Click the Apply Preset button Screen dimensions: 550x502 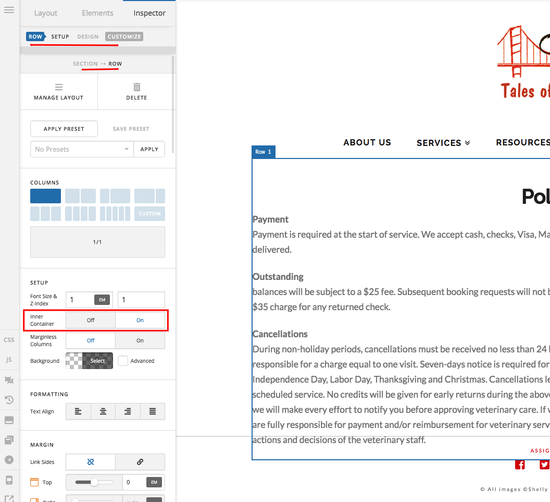click(x=64, y=129)
